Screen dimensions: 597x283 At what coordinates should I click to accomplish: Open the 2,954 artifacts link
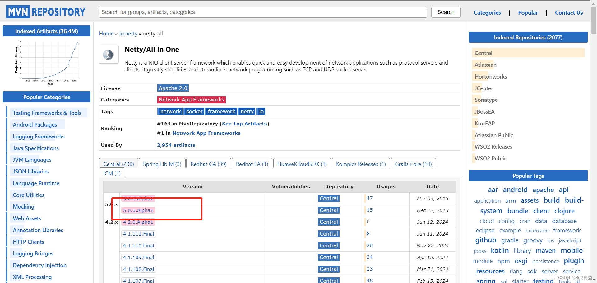point(176,145)
